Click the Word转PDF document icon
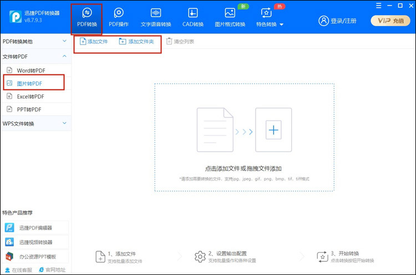Viewport: 416px width, 275px height. click(9, 70)
